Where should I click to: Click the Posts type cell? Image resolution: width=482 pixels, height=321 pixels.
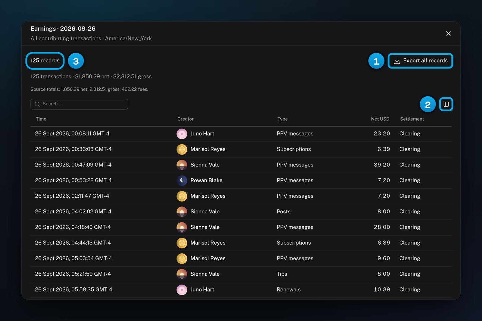283,212
